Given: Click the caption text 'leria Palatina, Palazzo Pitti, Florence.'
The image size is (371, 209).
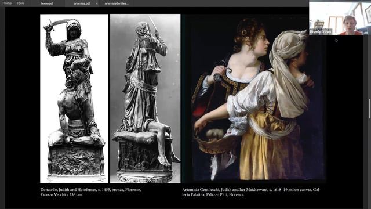Looking at the screenshot, I should pyautogui.click(x=213, y=195).
